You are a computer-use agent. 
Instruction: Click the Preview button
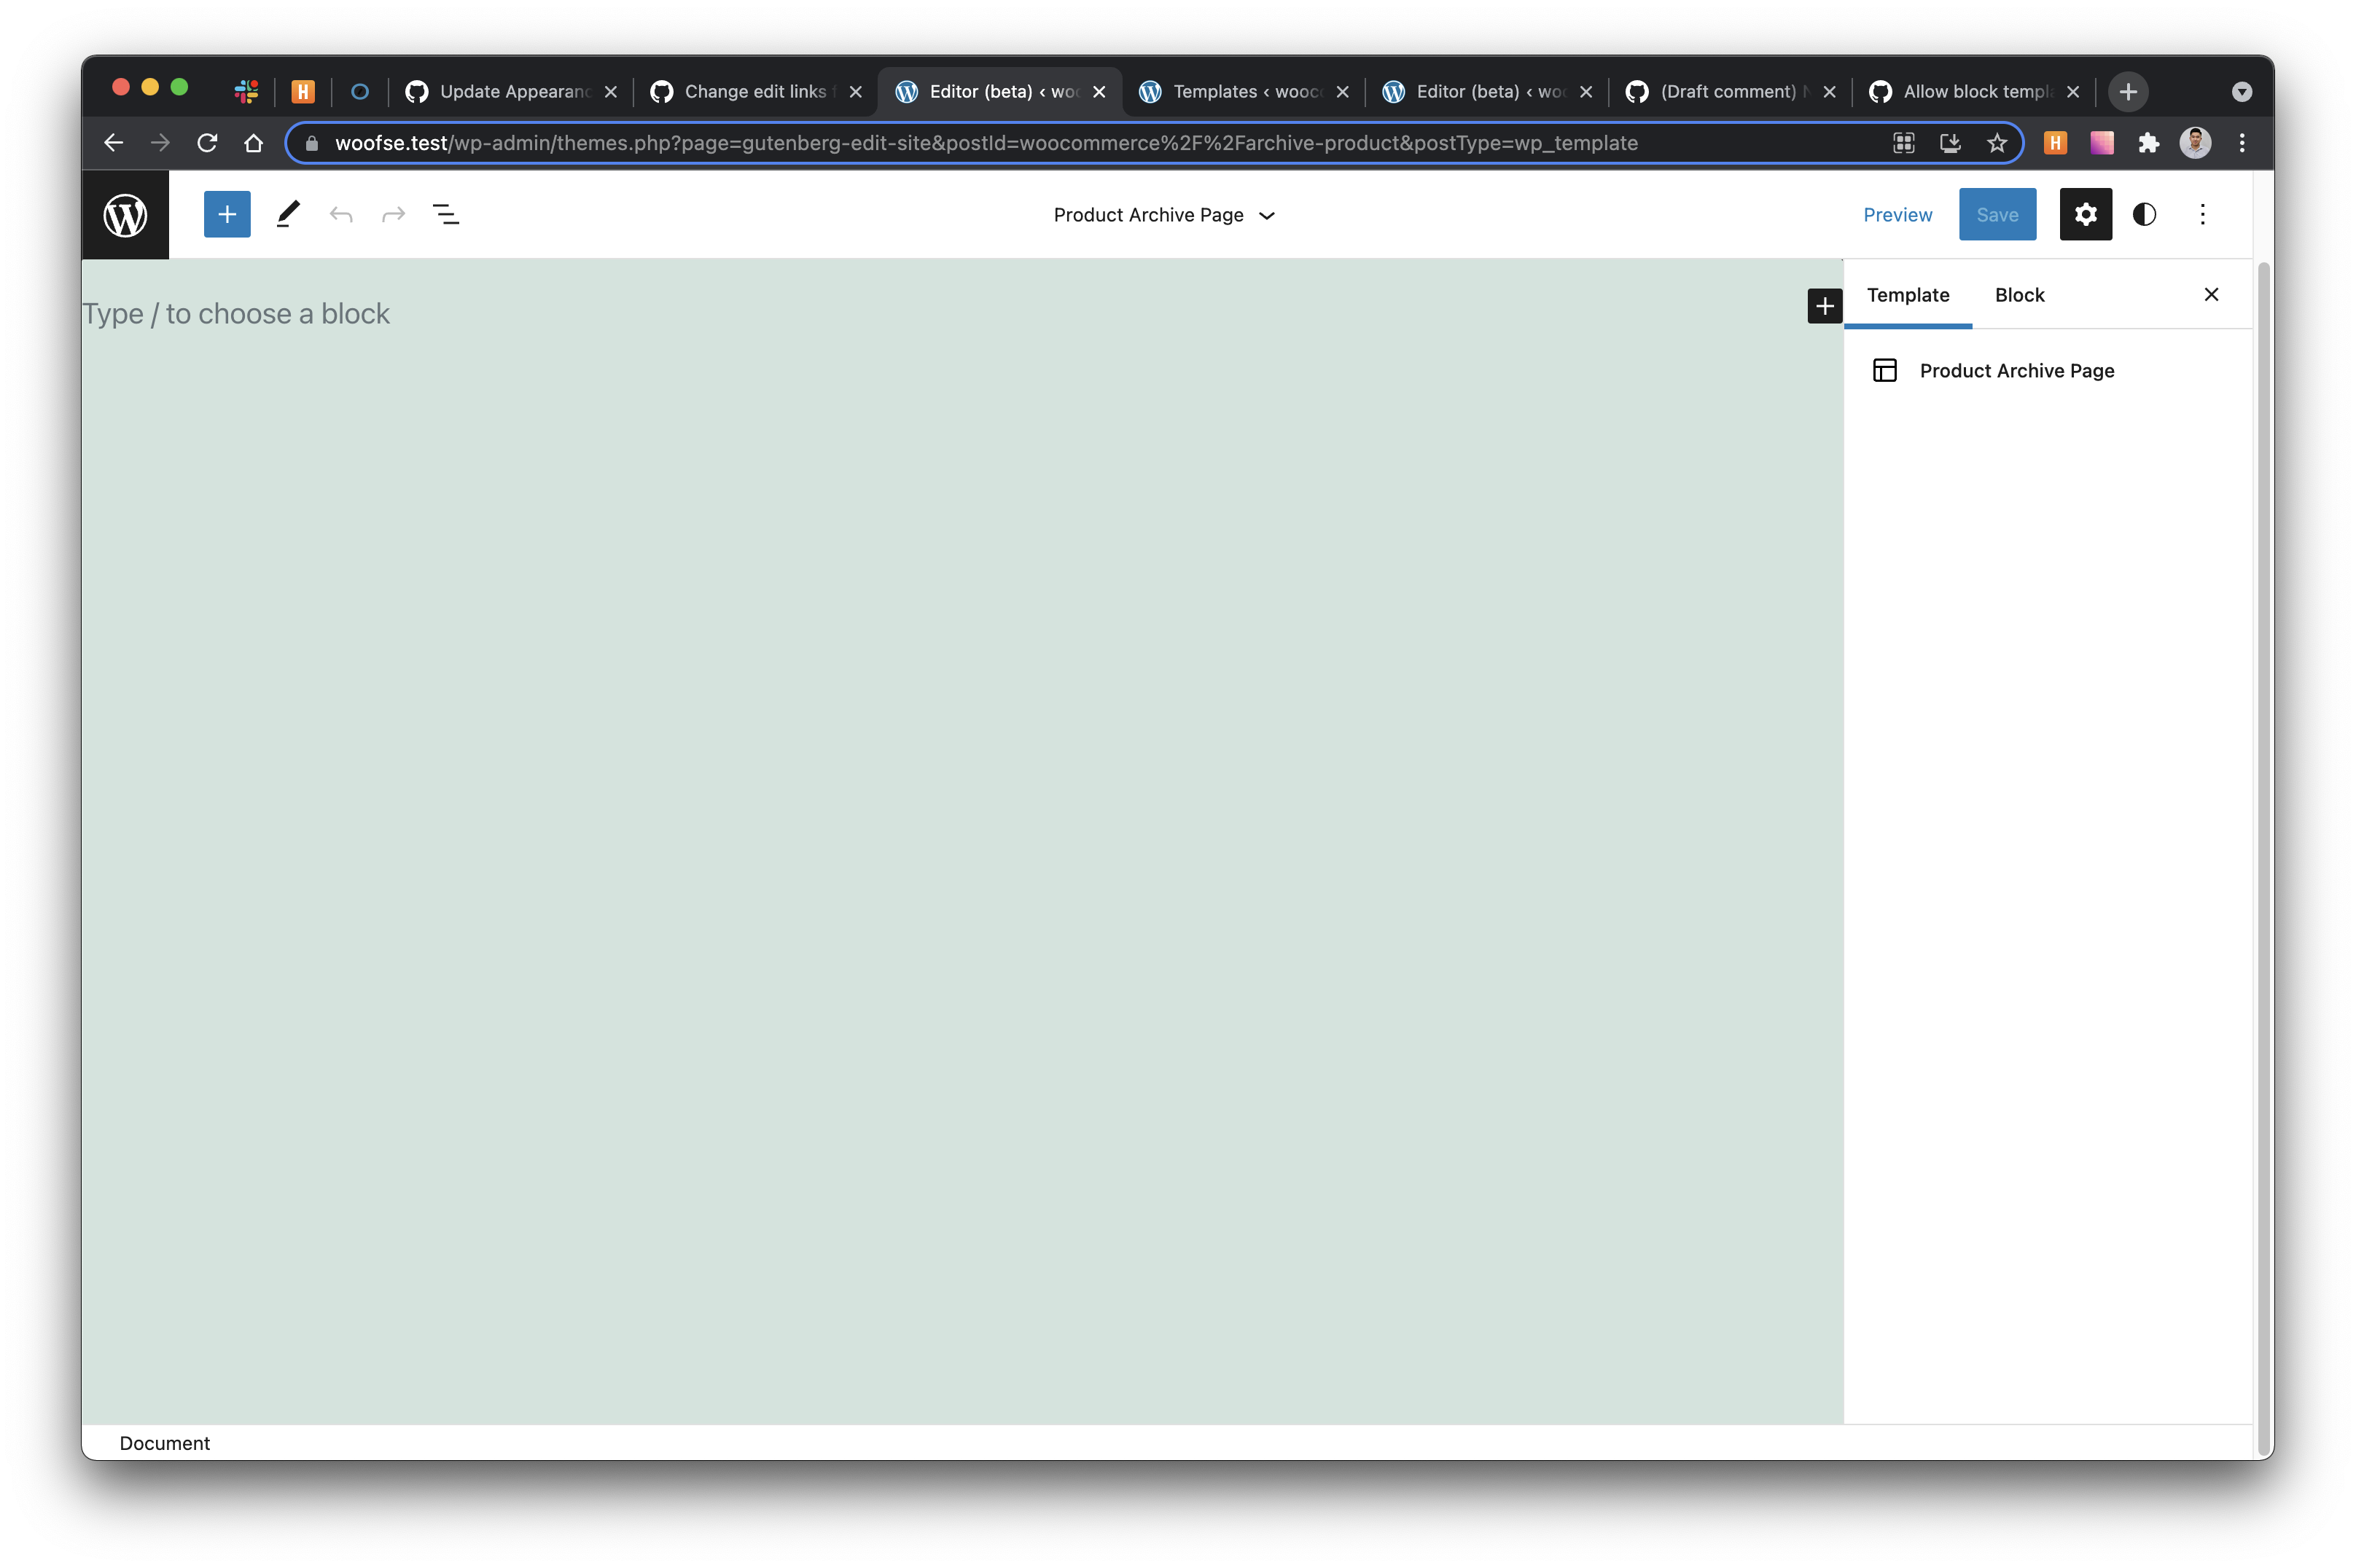[1897, 214]
